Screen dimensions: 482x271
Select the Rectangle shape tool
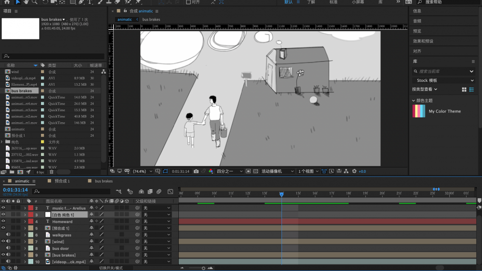pyautogui.click(x=73, y=1)
